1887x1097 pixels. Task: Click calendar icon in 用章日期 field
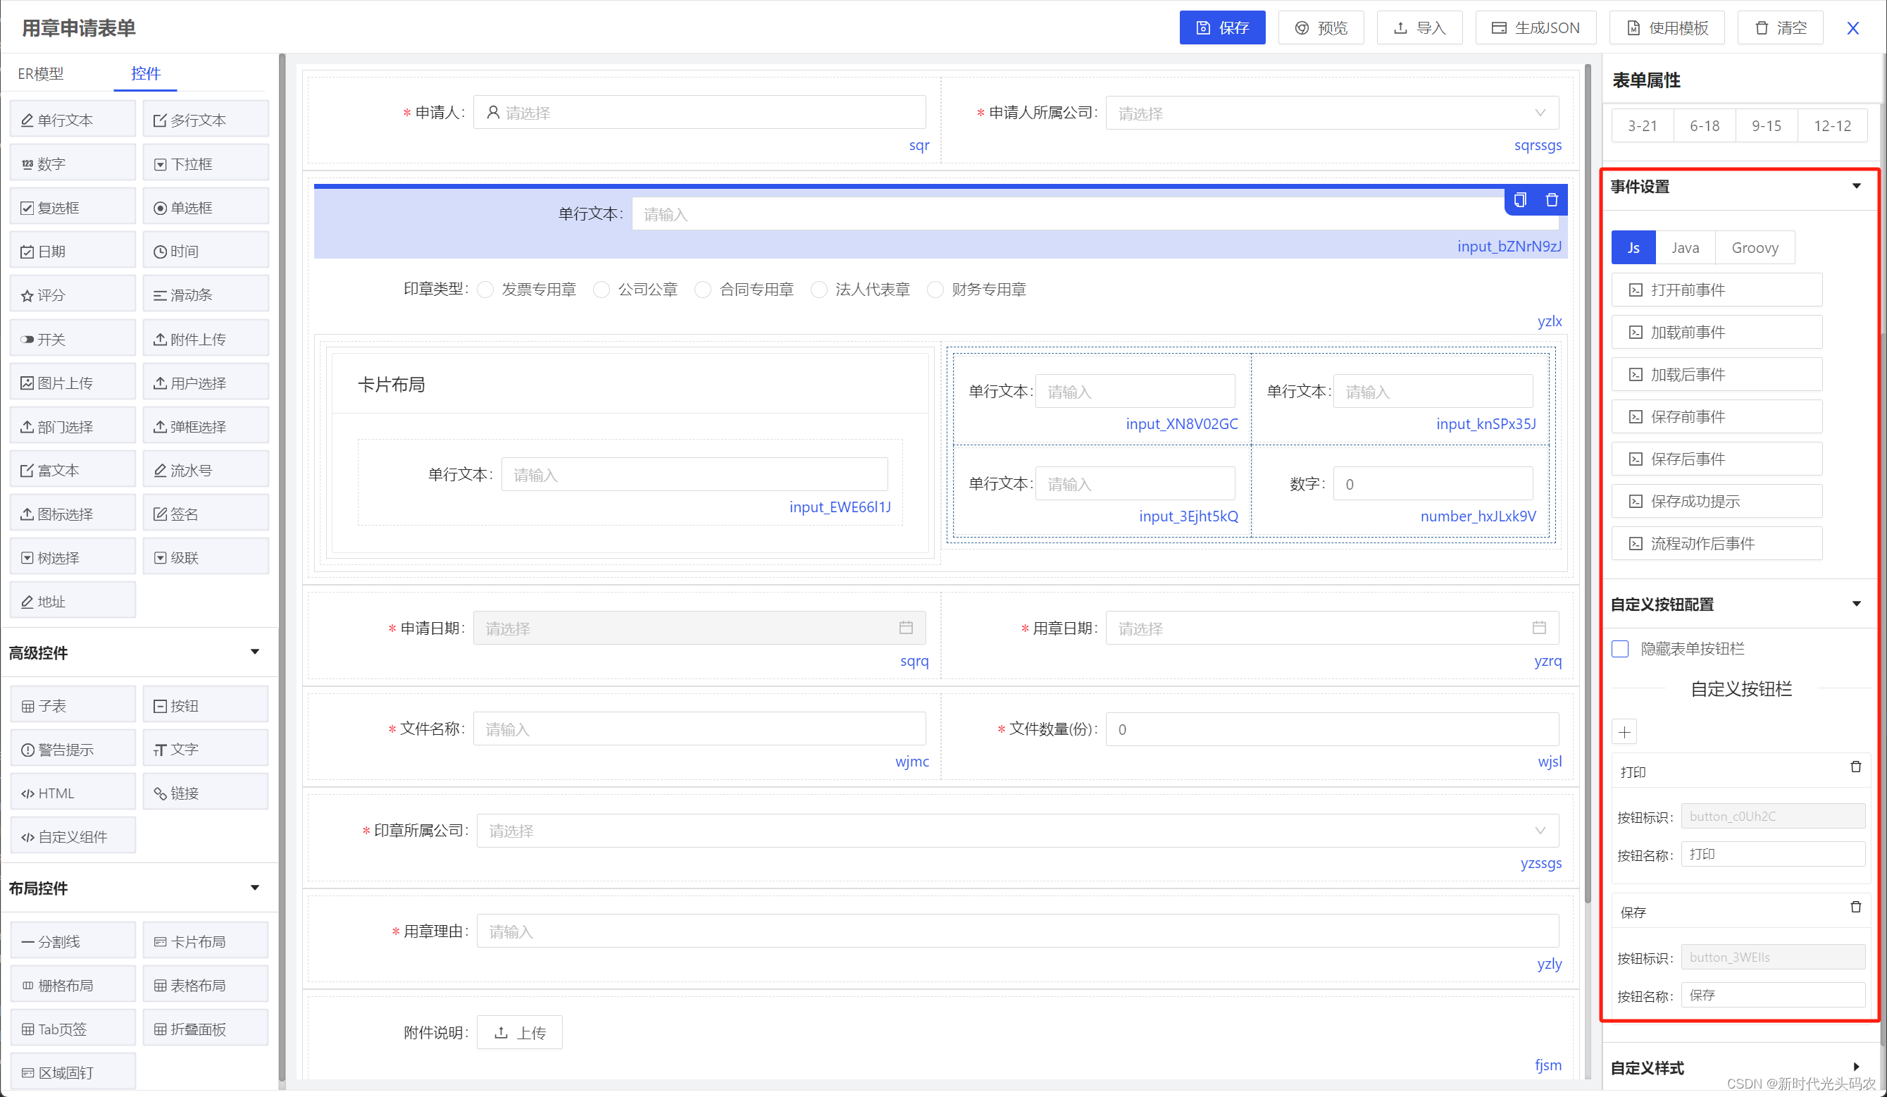pos(1538,628)
